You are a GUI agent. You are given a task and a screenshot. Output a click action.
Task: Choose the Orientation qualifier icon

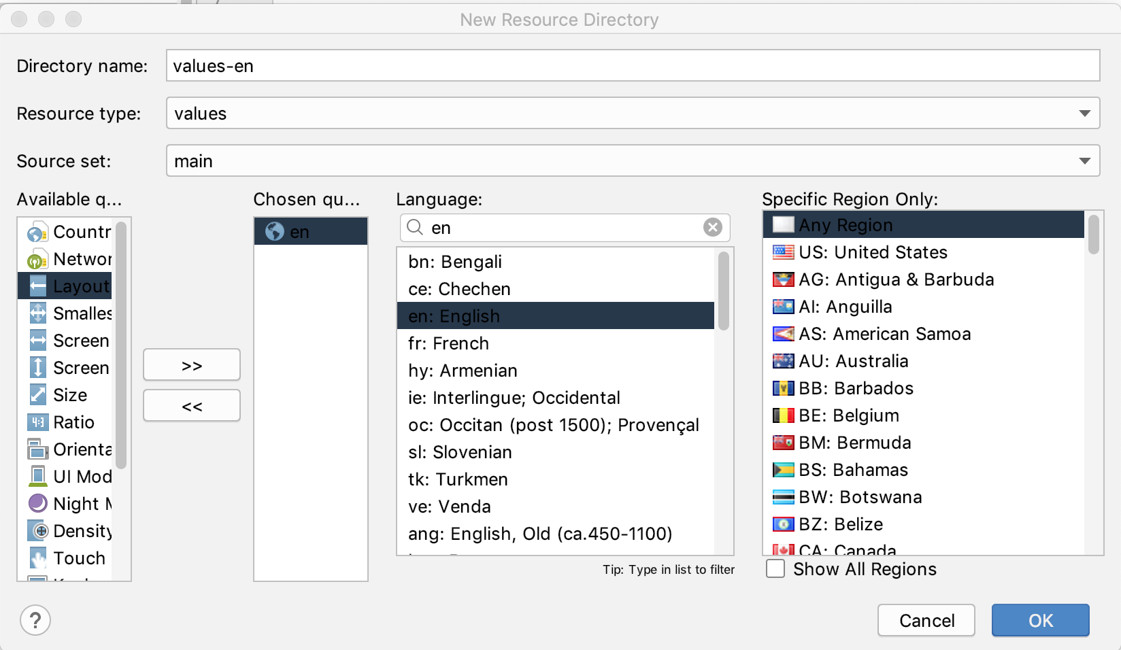(x=38, y=449)
